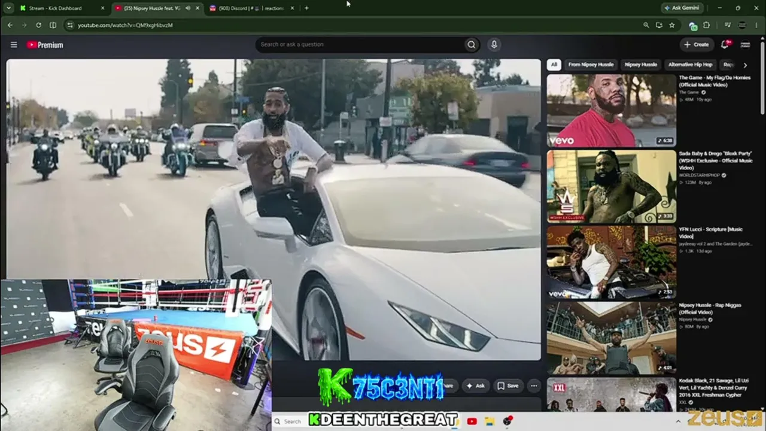Open a new browser tab
This screenshot has height=431, width=766.
pyautogui.click(x=306, y=8)
